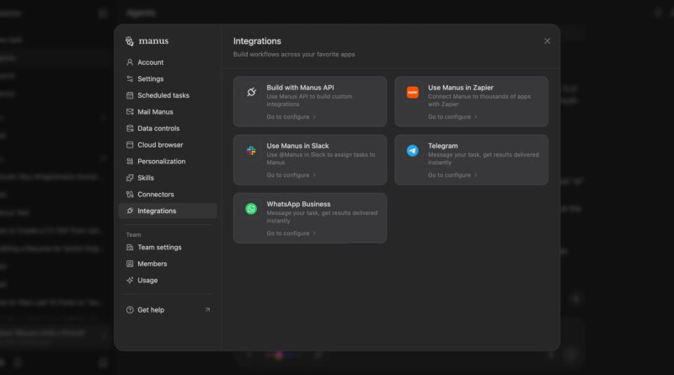Screen dimensions: 674x375
Task: Click the Slack logo icon
Action: (x=251, y=151)
